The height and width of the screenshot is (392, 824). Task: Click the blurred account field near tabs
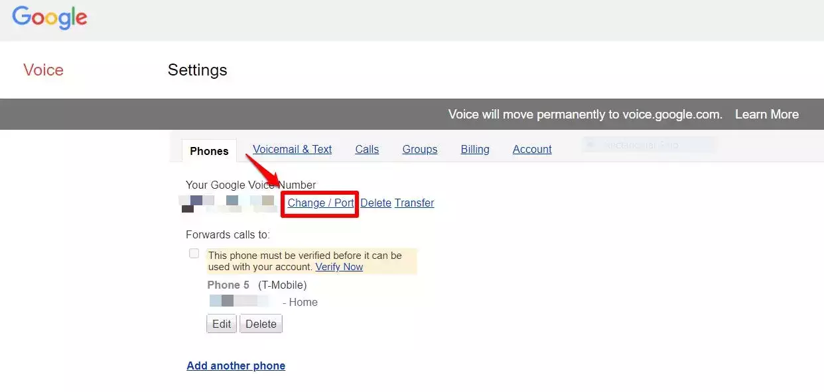tap(650, 145)
